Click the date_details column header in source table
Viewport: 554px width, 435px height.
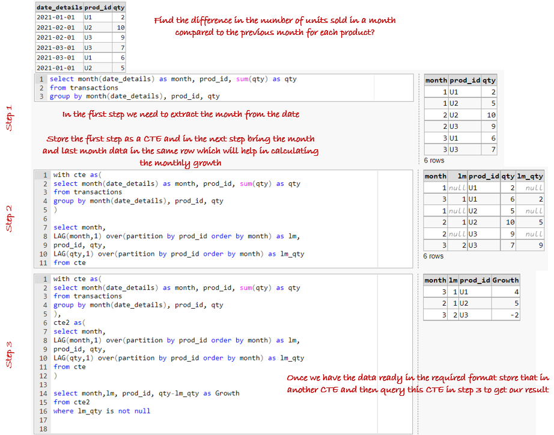tap(58, 7)
